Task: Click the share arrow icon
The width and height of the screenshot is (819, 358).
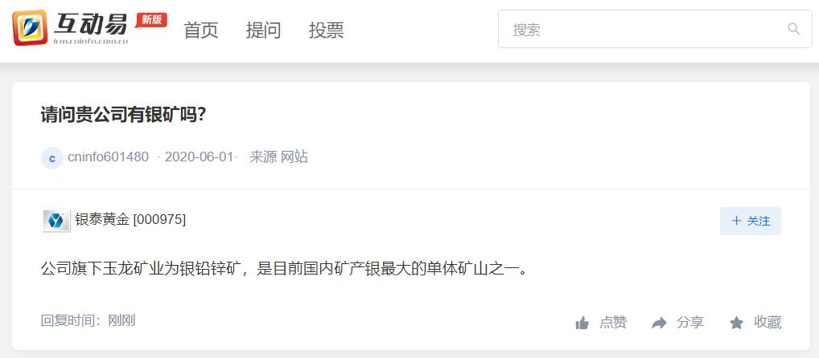Action: [x=659, y=323]
